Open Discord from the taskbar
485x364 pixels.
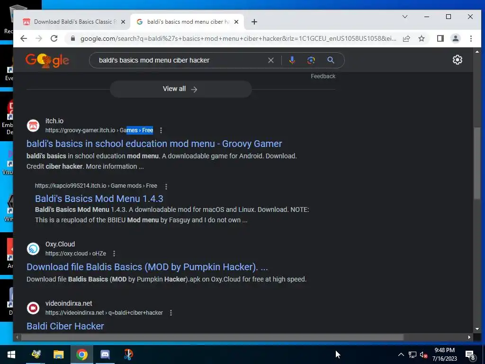pyautogui.click(x=105, y=355)
